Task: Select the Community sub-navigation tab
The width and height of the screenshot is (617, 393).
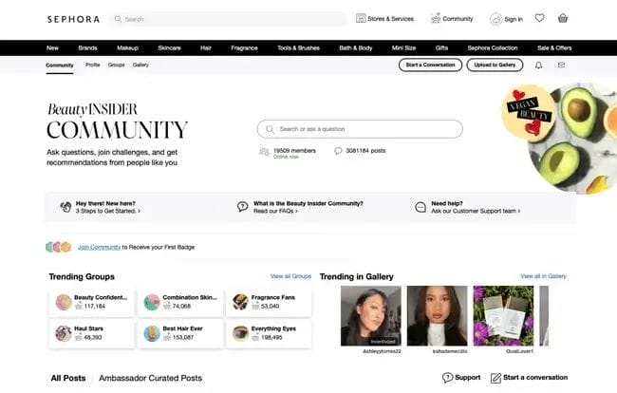Action: click(x=60, y=65)
